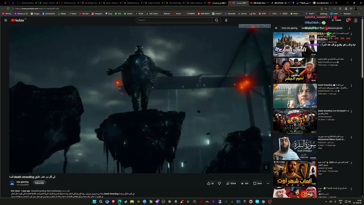This screenshot has height=205, width=364.
Task: Click the Download this video button
Action: tap(252, 26)
